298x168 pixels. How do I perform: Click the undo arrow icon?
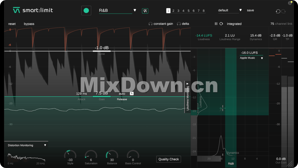tap(278, 11)
